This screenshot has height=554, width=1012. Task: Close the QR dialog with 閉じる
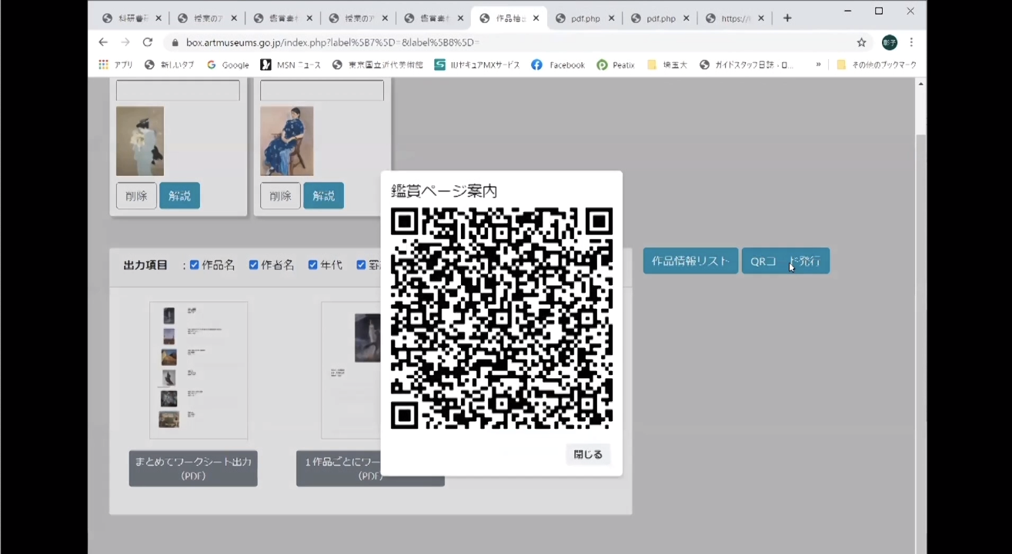click(588, 454)
